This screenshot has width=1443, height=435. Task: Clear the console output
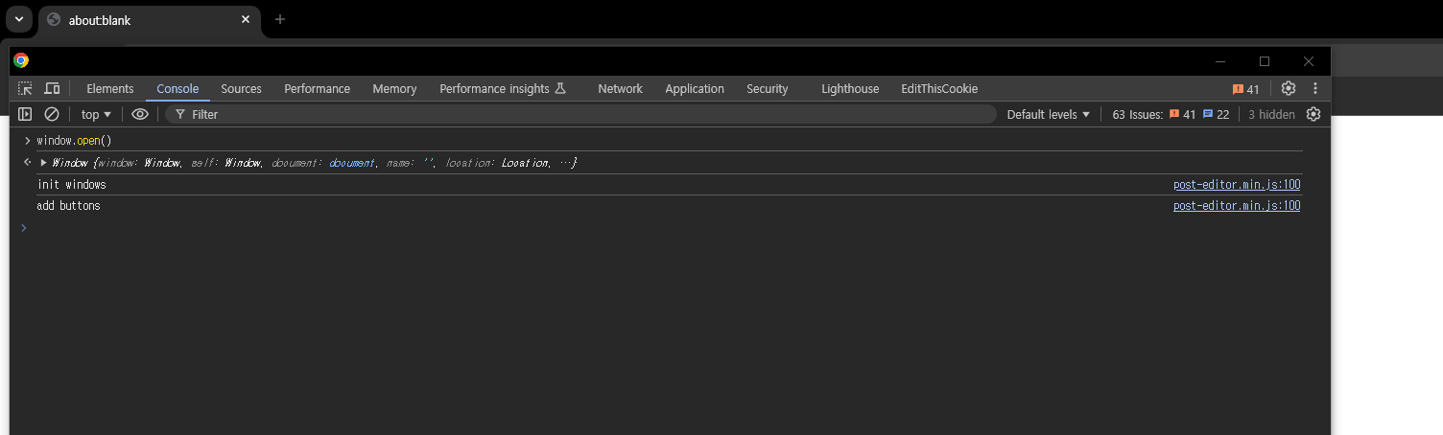click(x=52, y=114)
